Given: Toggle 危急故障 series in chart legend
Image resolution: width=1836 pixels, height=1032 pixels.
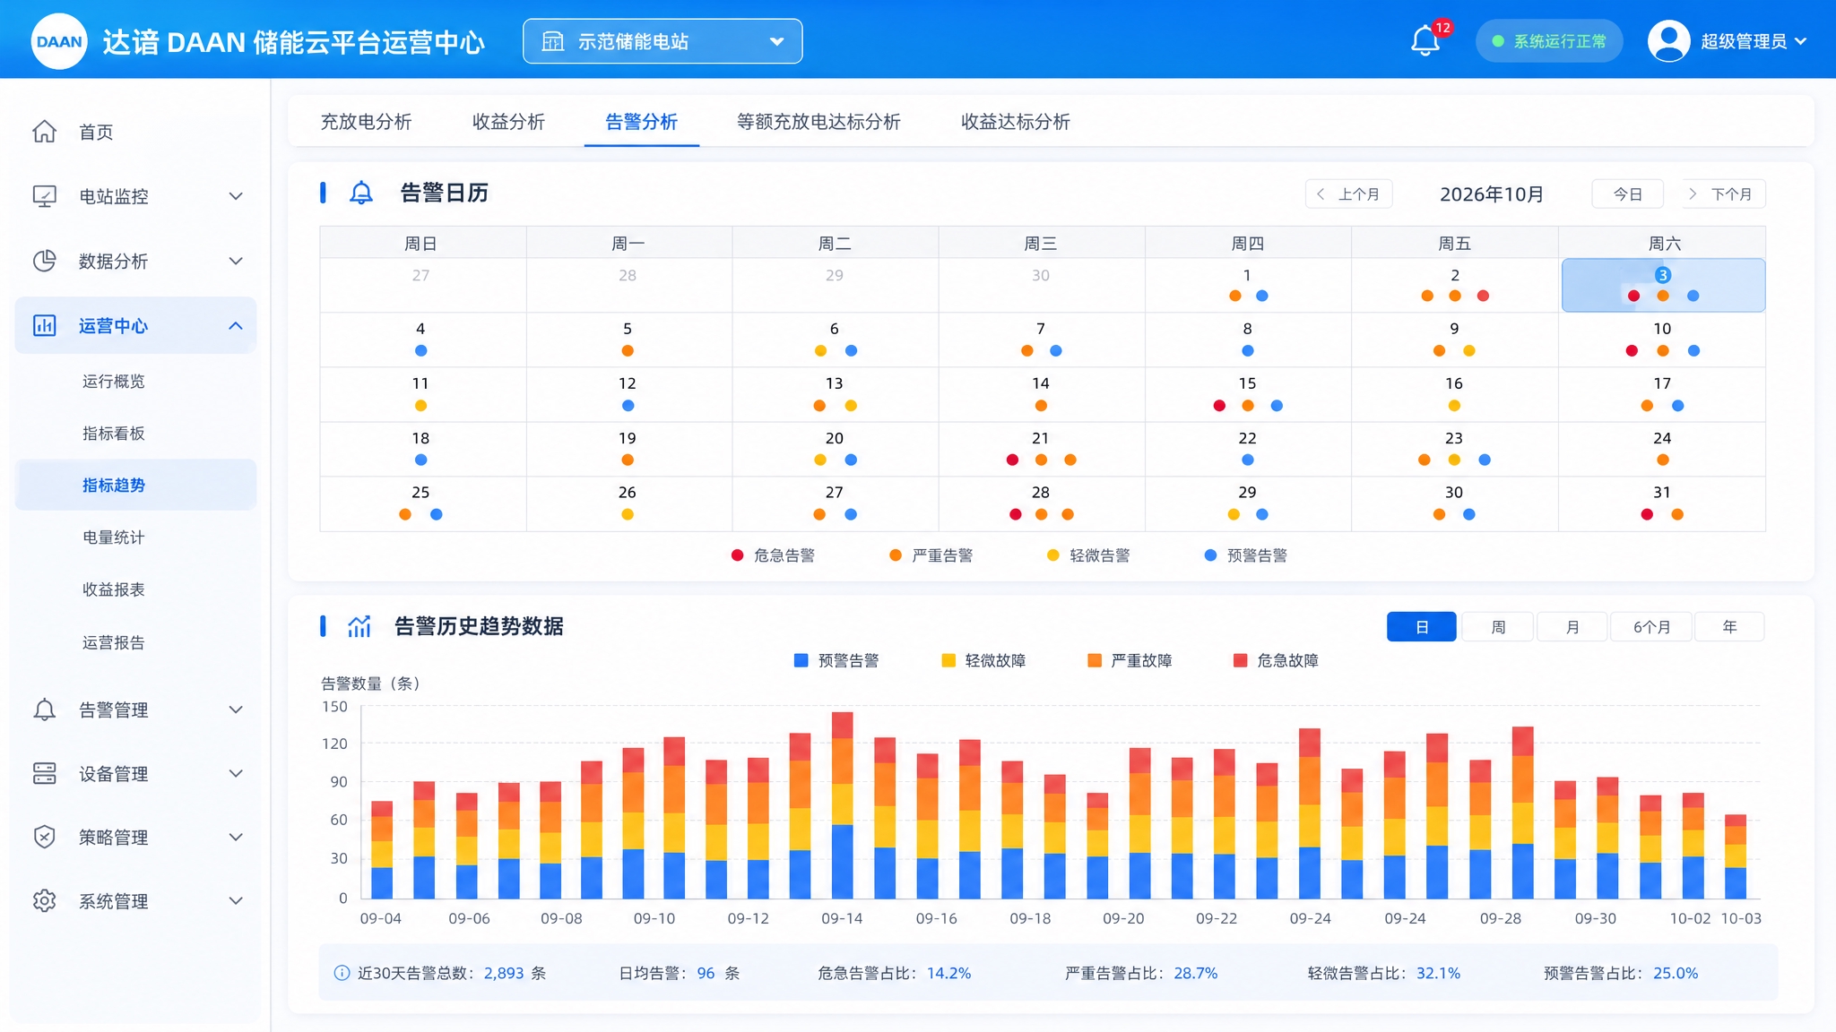Looking at the screenshot, I should coord(1276,660).
